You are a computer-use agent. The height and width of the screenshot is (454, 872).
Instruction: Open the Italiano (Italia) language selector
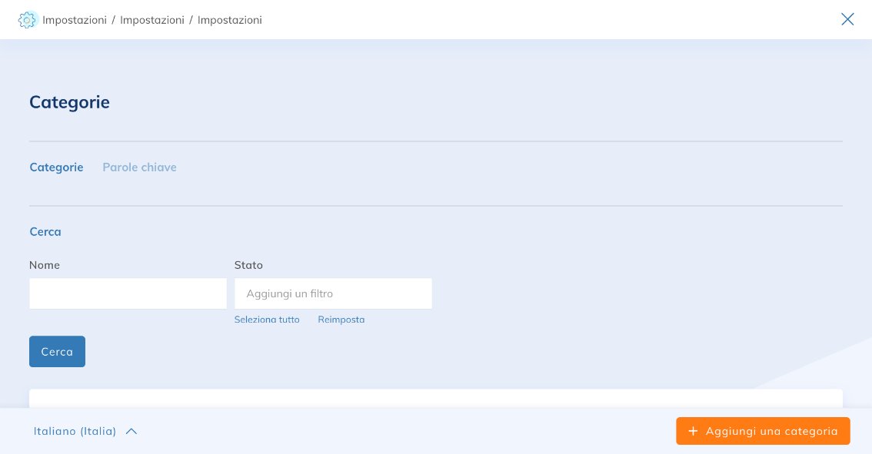coord(85,431)
